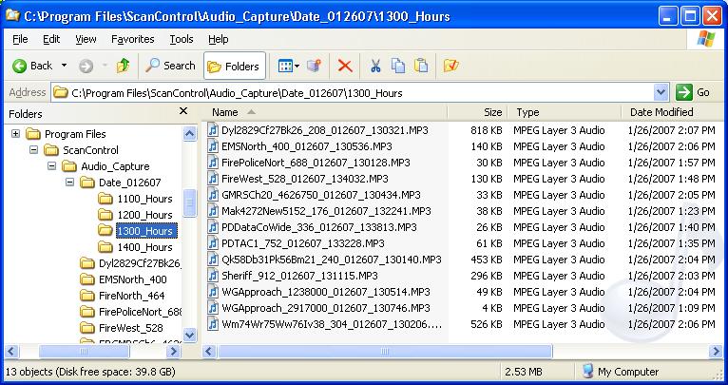
Task: Click the Copy icon in toolbar
Action: click(x=398, y=66)
